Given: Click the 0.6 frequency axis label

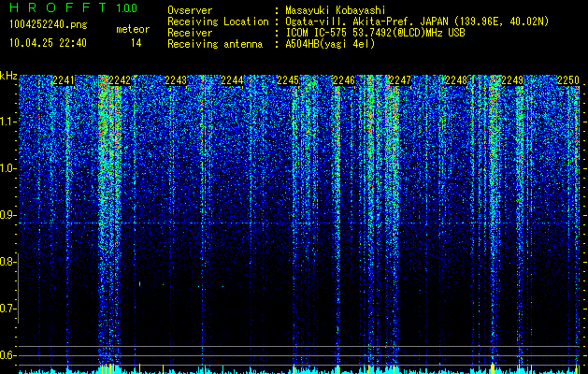Looking at the screenshot, I should [7, 355].
